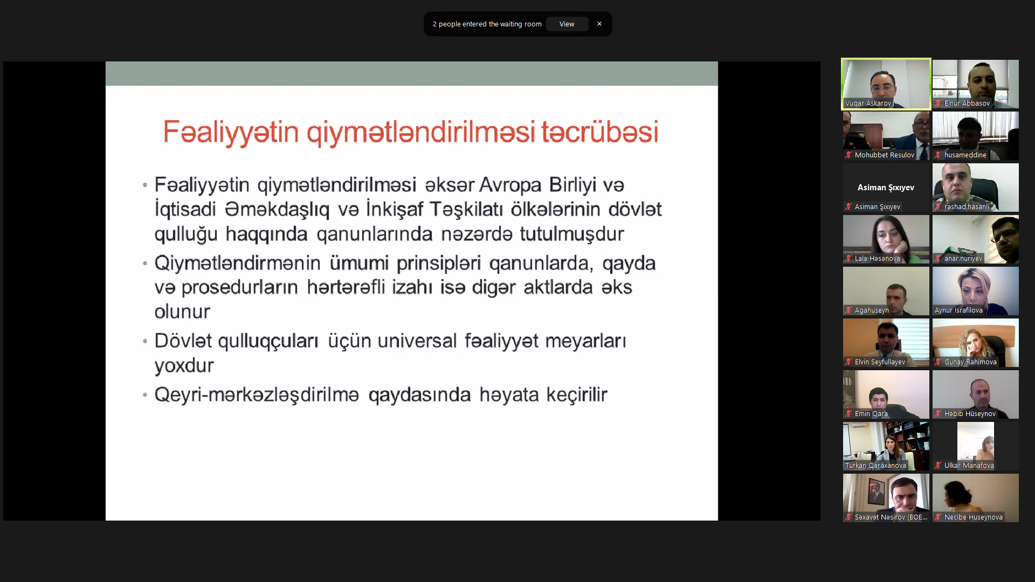Dismiss the waiting room notification
This screenshot has height=582, width=1035.
click(599, 24)
